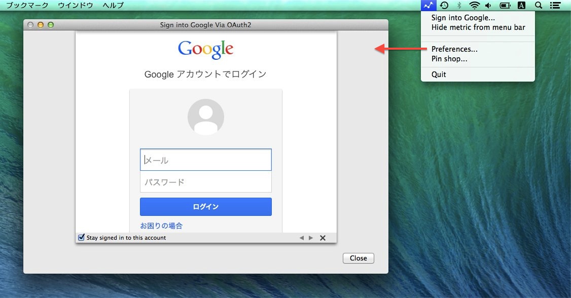Open the ヘルプ menu
This screenshot has height=298, width=571.
[113, 5]
